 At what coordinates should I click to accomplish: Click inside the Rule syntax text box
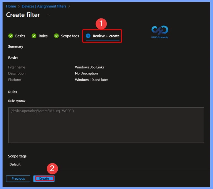pyautogui.click(x=106, y=125)
